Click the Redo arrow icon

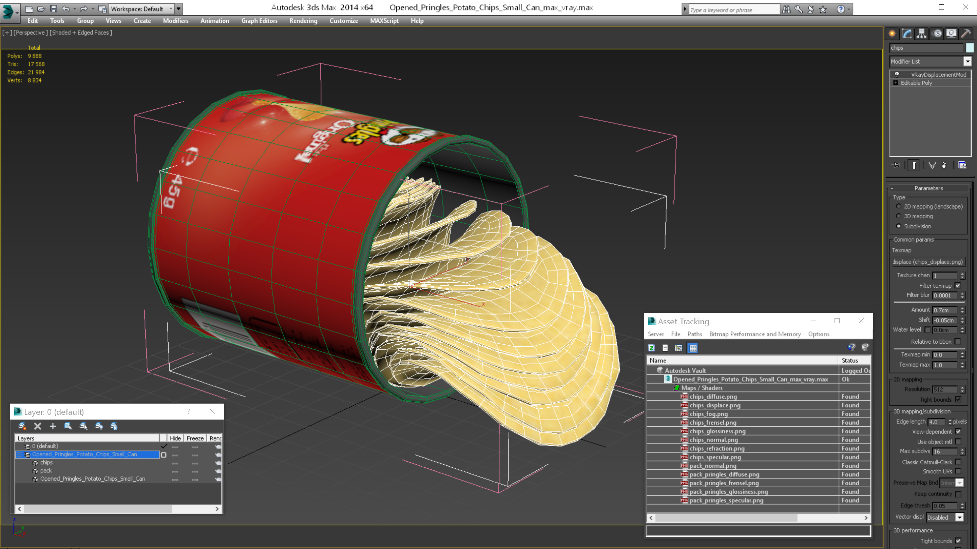tap(83, 9)
